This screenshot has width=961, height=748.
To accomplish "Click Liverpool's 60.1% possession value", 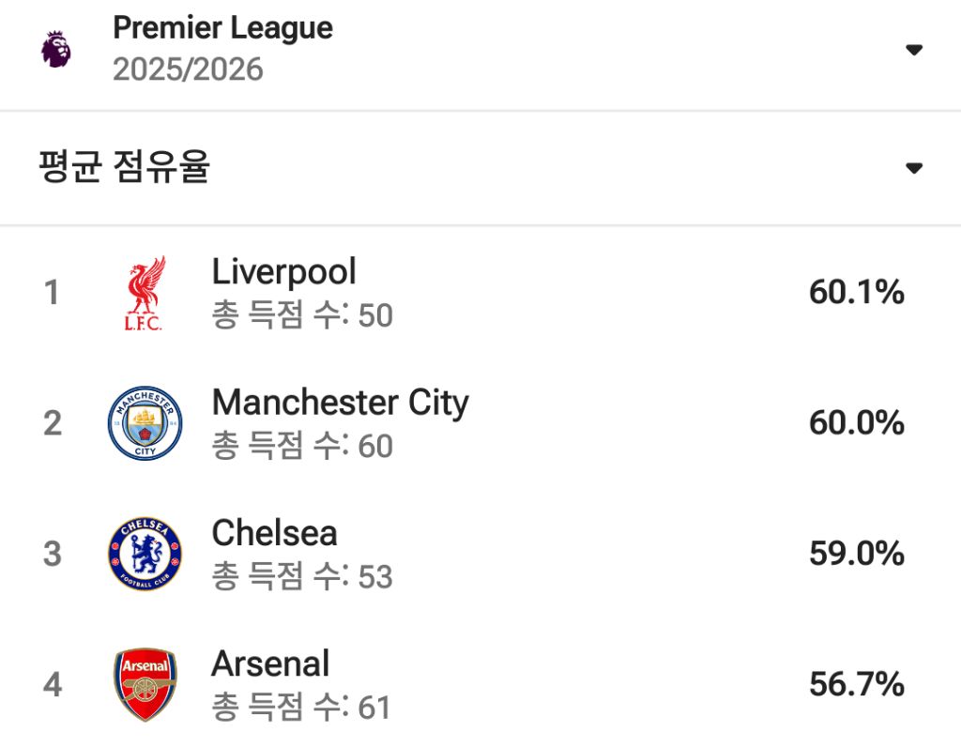I will (x=856, y=293).
